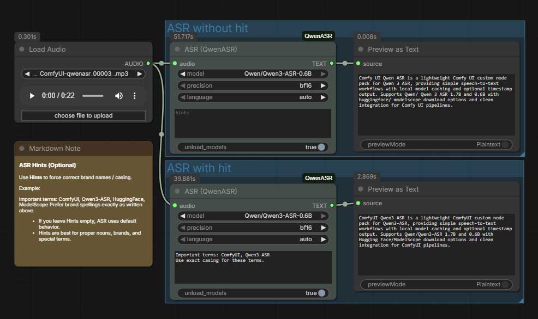The width and height of the screenshot is (538, 319).
Task: Select the ASR without hit group title
Action: coord(207,28)
